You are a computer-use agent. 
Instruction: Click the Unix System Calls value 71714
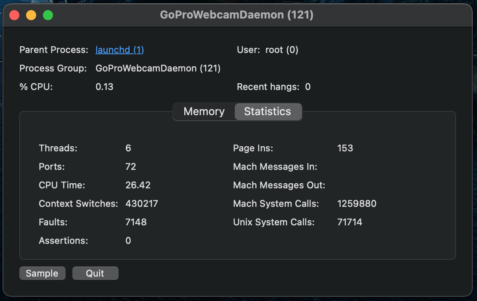(350, 222)
